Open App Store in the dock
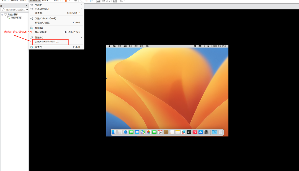 (200, 132)
